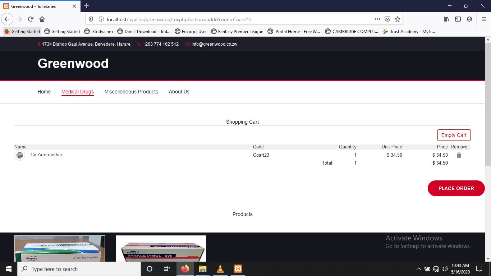Go to Miscelleneous Products page
Viewport: 491px width, 276px height.
pos(131,92)
